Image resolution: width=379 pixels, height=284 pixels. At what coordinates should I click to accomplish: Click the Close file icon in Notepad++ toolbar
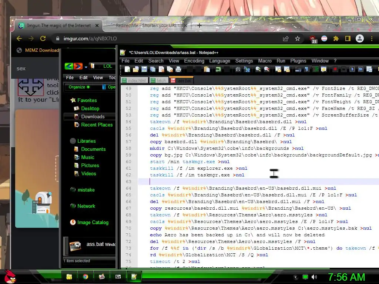pyautogui.click(x=161, y=70)
